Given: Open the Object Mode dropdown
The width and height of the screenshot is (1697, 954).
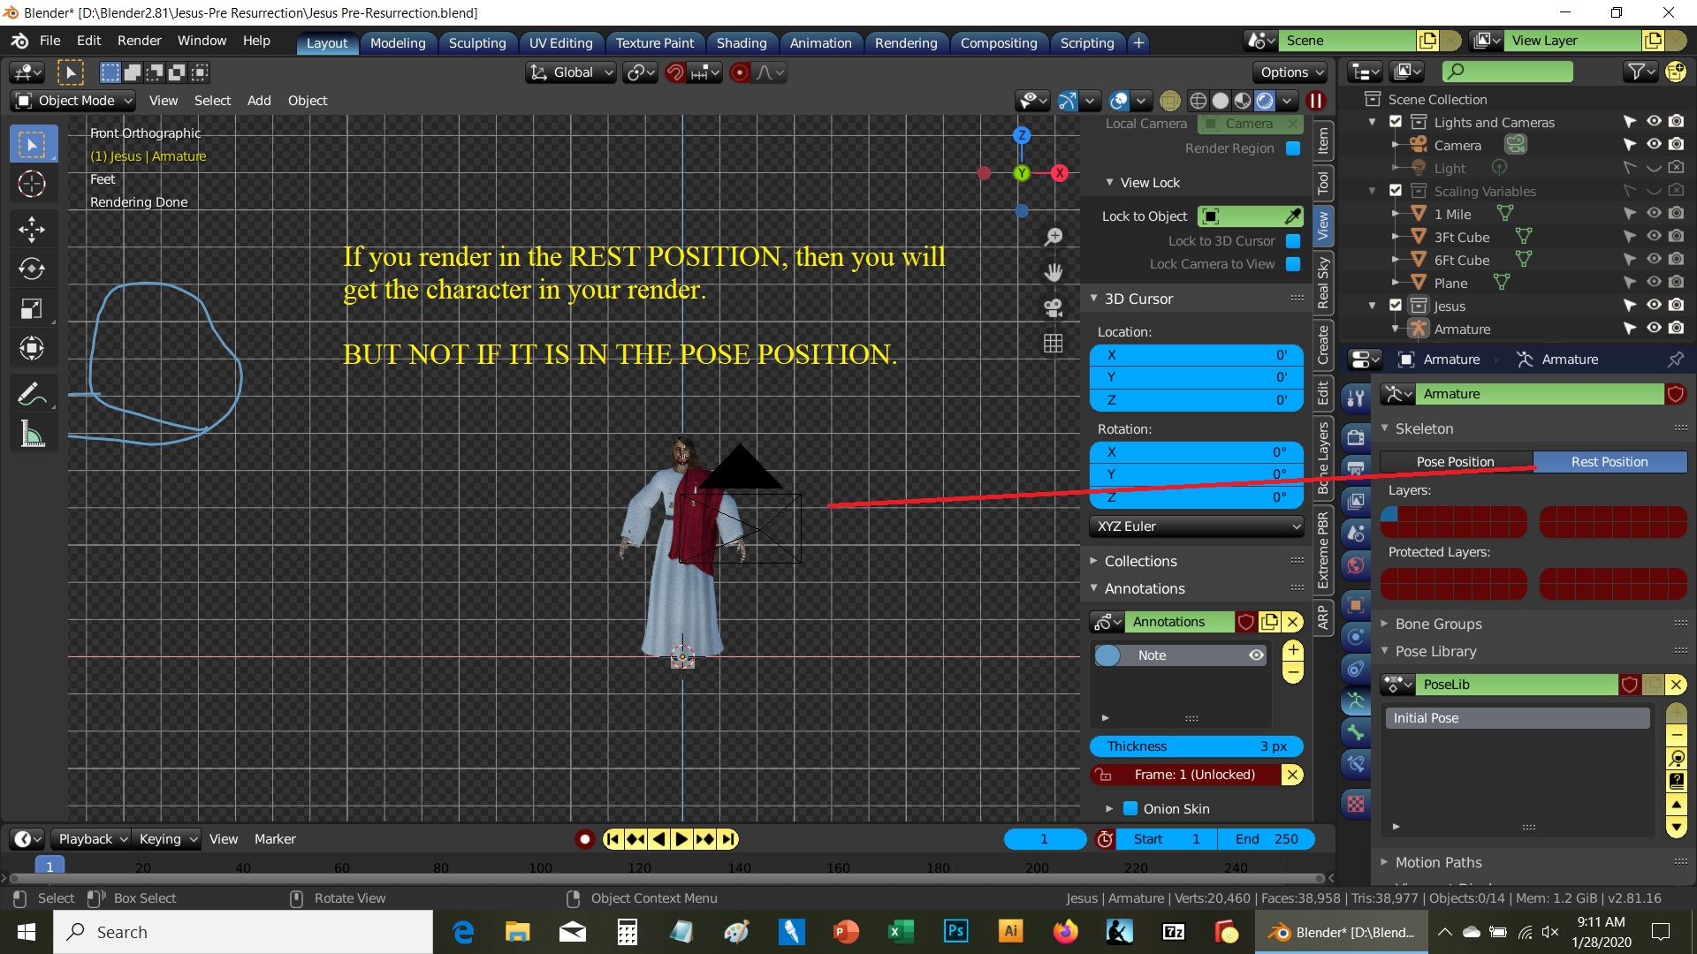Looking at the screenshot, I should click(x=74, y=101).
